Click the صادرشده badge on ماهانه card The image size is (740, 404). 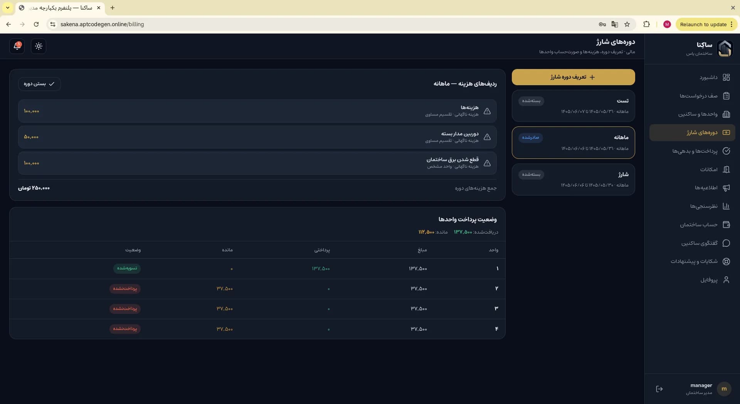point(530,138)
